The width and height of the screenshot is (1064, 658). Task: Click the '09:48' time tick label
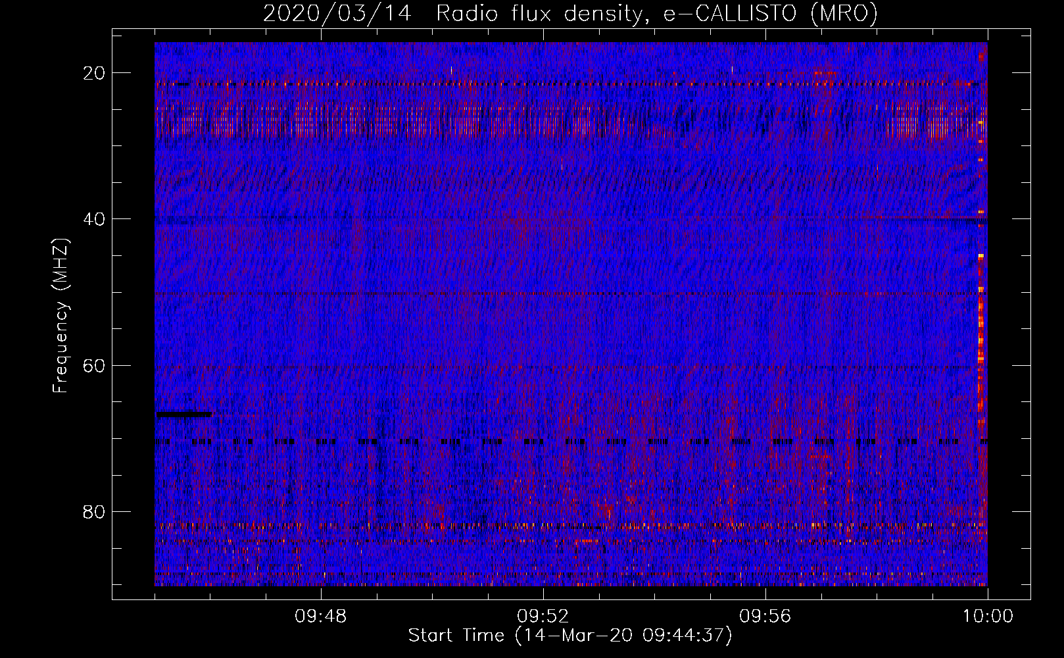coord(321,617)
